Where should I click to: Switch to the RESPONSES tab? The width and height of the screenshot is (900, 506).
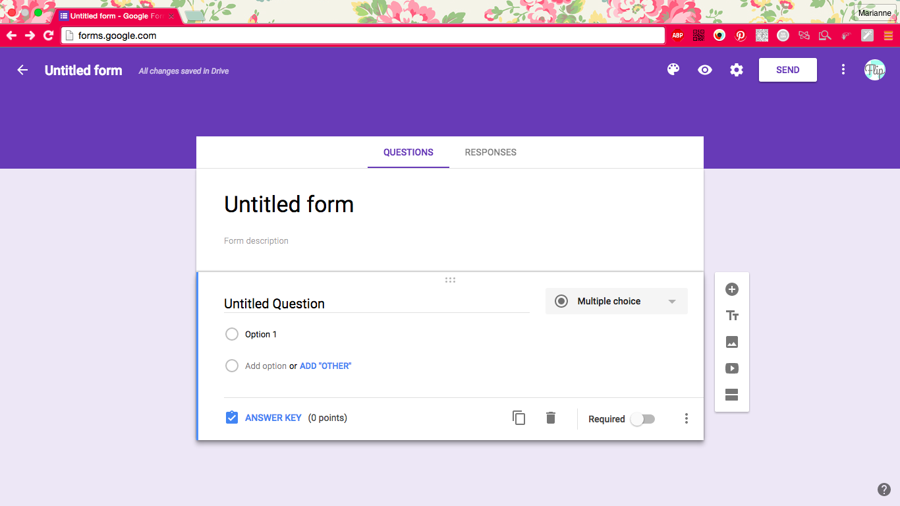[491, 152]
